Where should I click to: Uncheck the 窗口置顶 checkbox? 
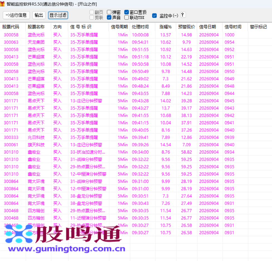pos(127,12)
